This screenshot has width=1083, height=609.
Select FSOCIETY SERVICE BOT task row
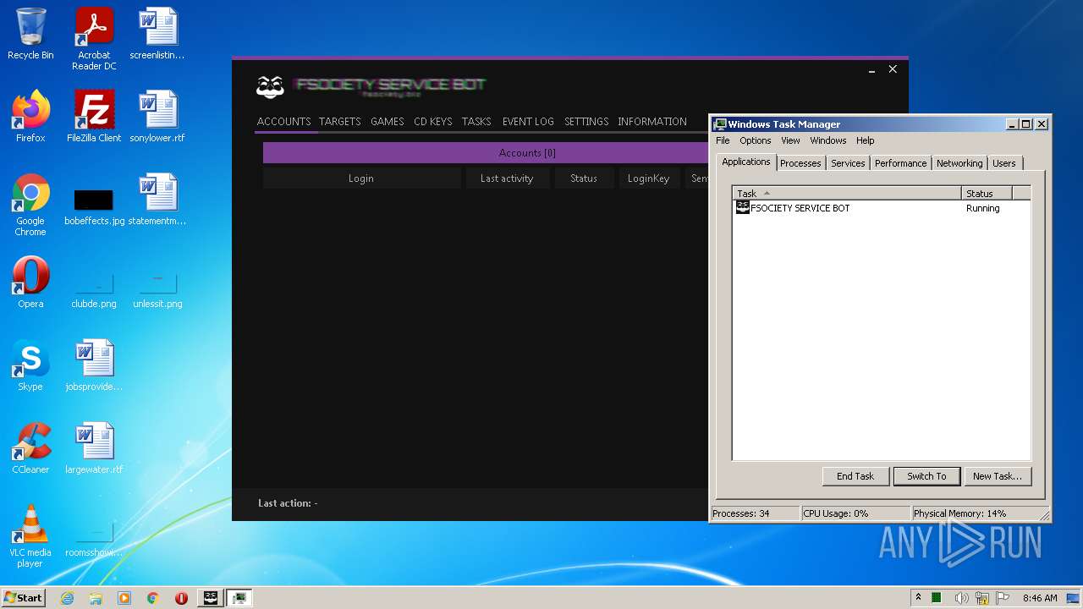[881, 208]
